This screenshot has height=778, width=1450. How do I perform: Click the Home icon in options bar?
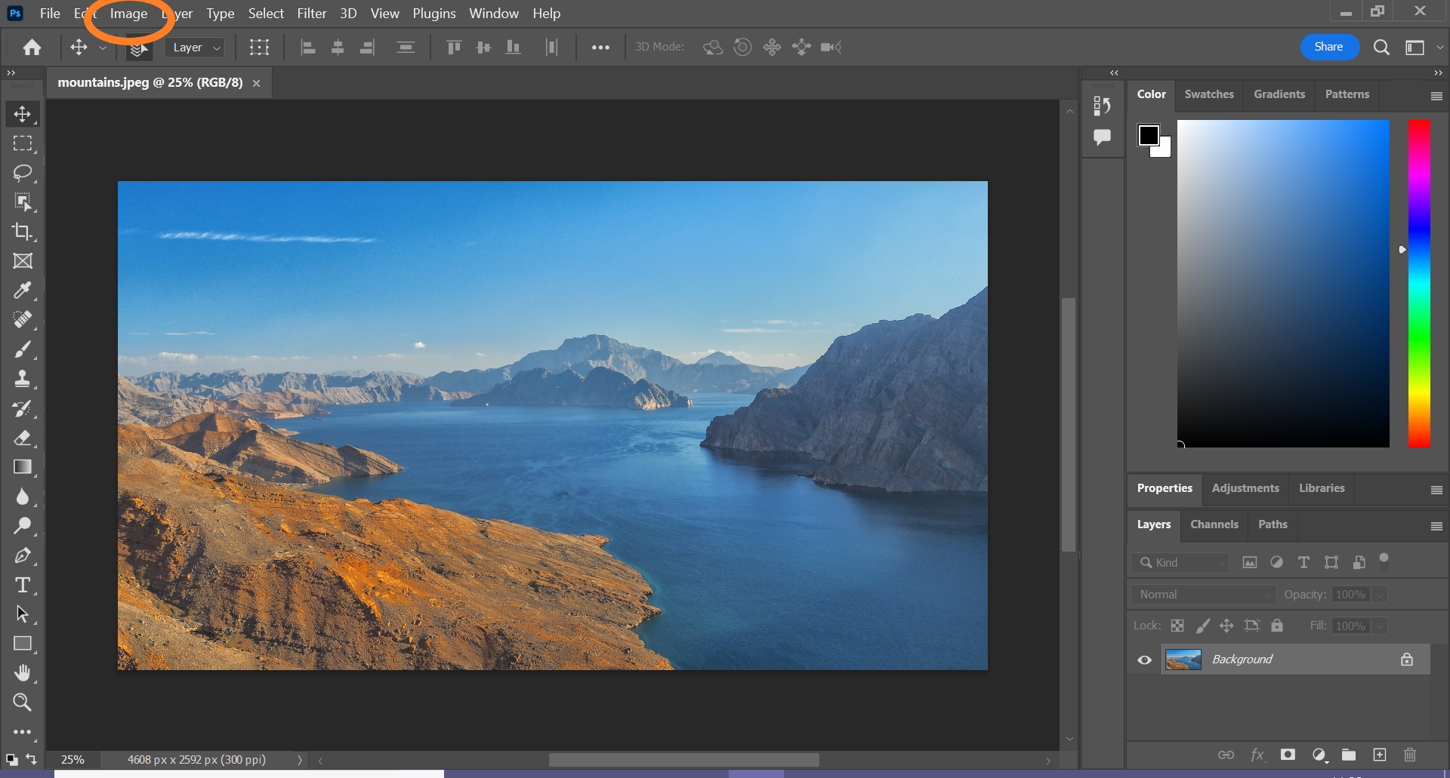tap(32, 48)
